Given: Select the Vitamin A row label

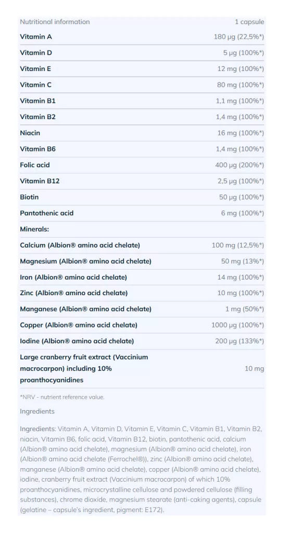Looking at the screenshot, I should [36, 37].
